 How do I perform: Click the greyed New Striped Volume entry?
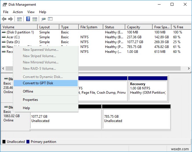coord(46,56)
